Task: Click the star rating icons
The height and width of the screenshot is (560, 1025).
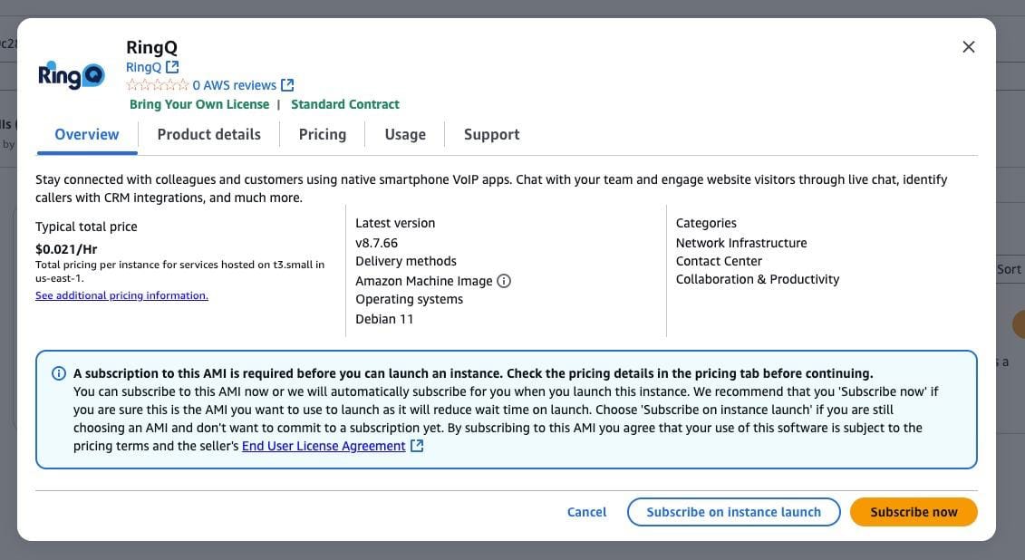Action: pos(157,85)
